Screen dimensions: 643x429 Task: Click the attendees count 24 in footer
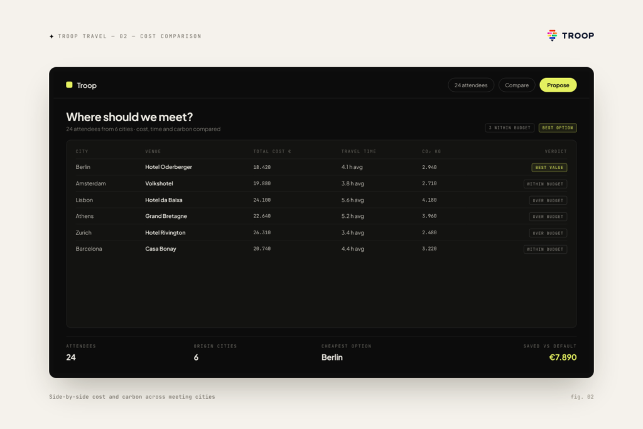(71, 357)
